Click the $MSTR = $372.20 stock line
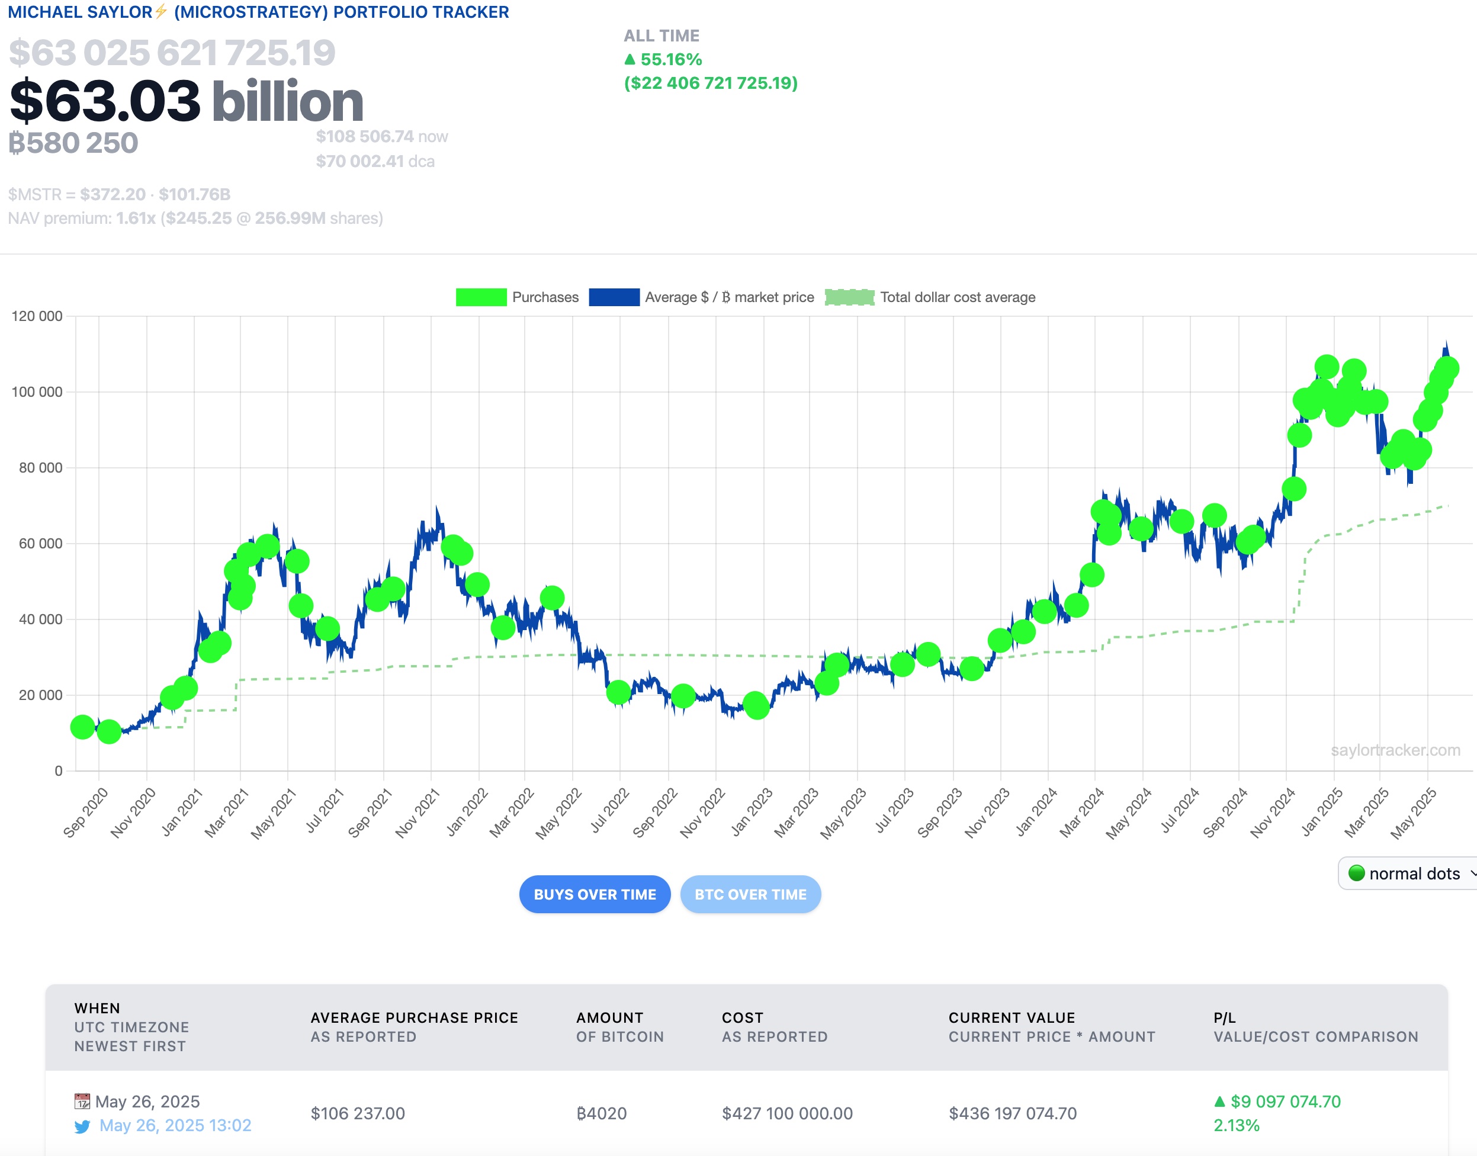The height and width of the screenshot is (1156, 1477). tap(119, 194)
